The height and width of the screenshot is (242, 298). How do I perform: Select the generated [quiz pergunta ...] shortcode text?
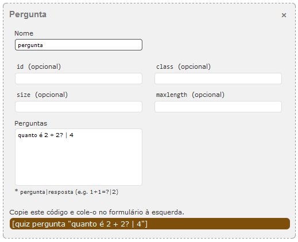80,224
